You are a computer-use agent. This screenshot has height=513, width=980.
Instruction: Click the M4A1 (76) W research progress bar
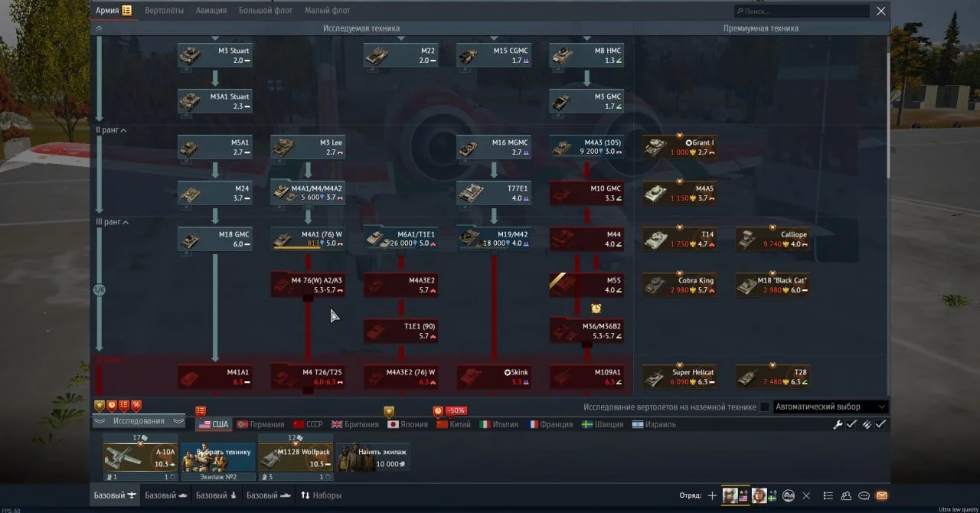coord(297,247)
